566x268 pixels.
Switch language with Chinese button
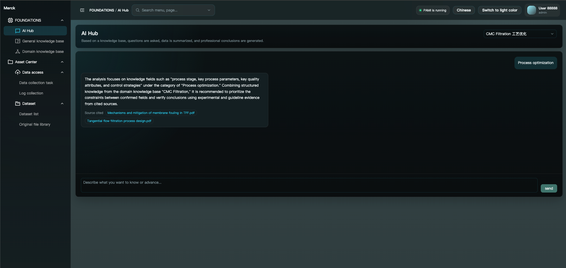464,10
